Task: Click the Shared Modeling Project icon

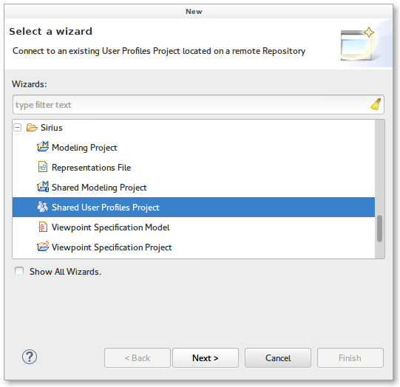Action: pyautogui.click(x=43, y=187)
